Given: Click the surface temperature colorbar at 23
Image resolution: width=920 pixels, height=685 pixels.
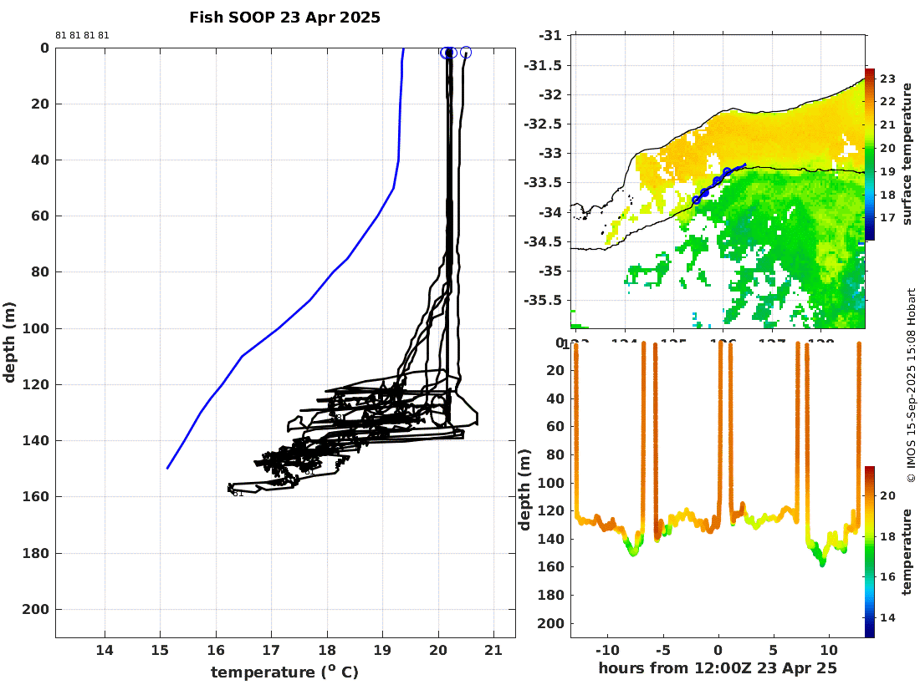Looking at the screenshot, I should [x=870, y=79].
